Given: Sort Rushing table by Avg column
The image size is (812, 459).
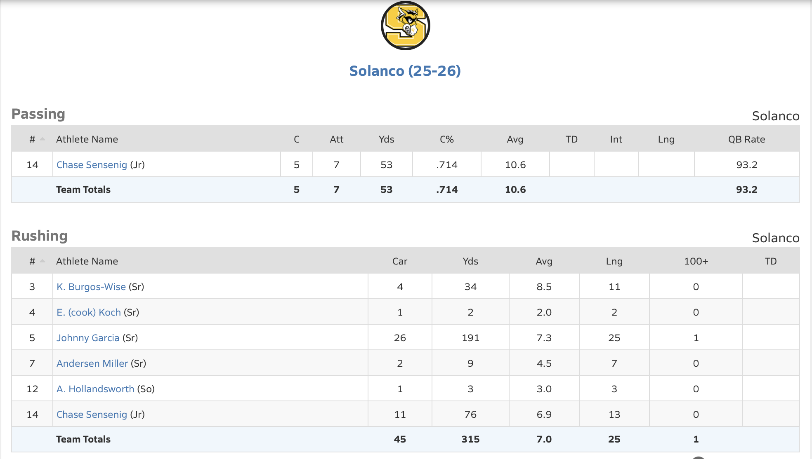Looking at the screenshot, I should 544,261.
